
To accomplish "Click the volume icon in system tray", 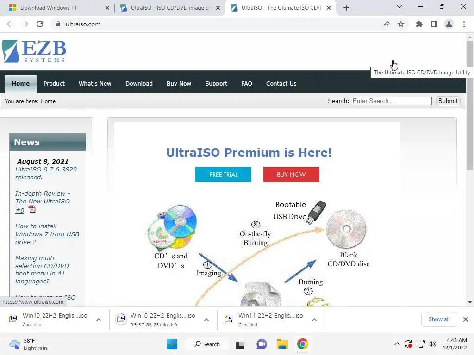I will point(432,344).
